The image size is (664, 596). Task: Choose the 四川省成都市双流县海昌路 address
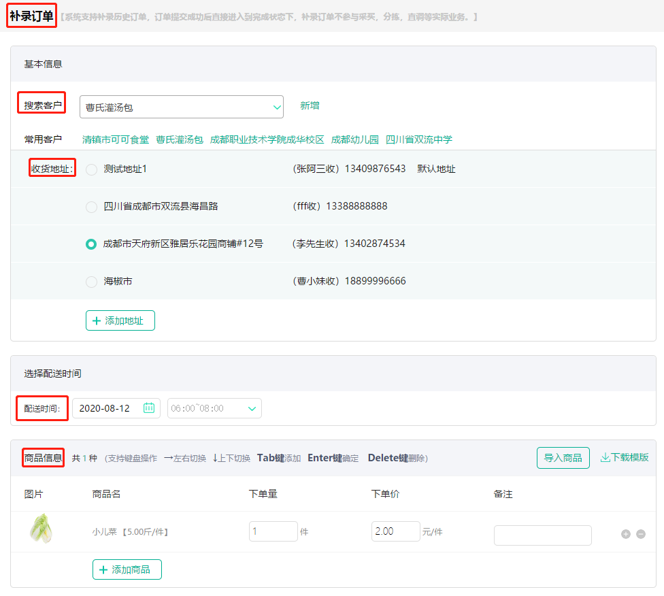tap(91, 208)
